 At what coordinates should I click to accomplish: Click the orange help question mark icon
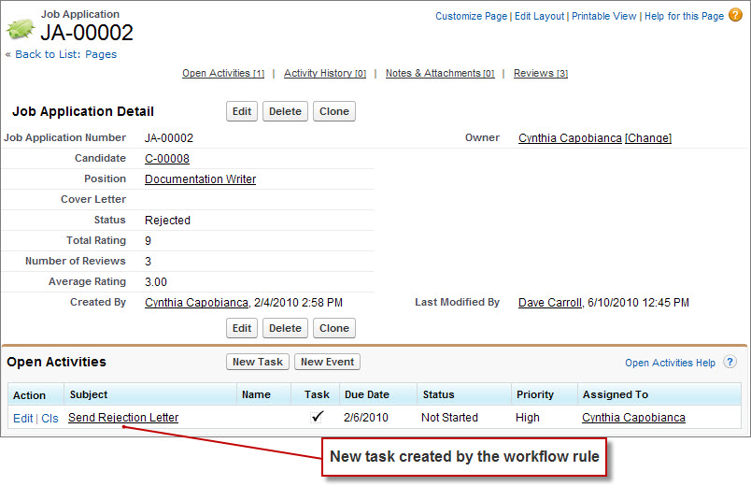735,15
